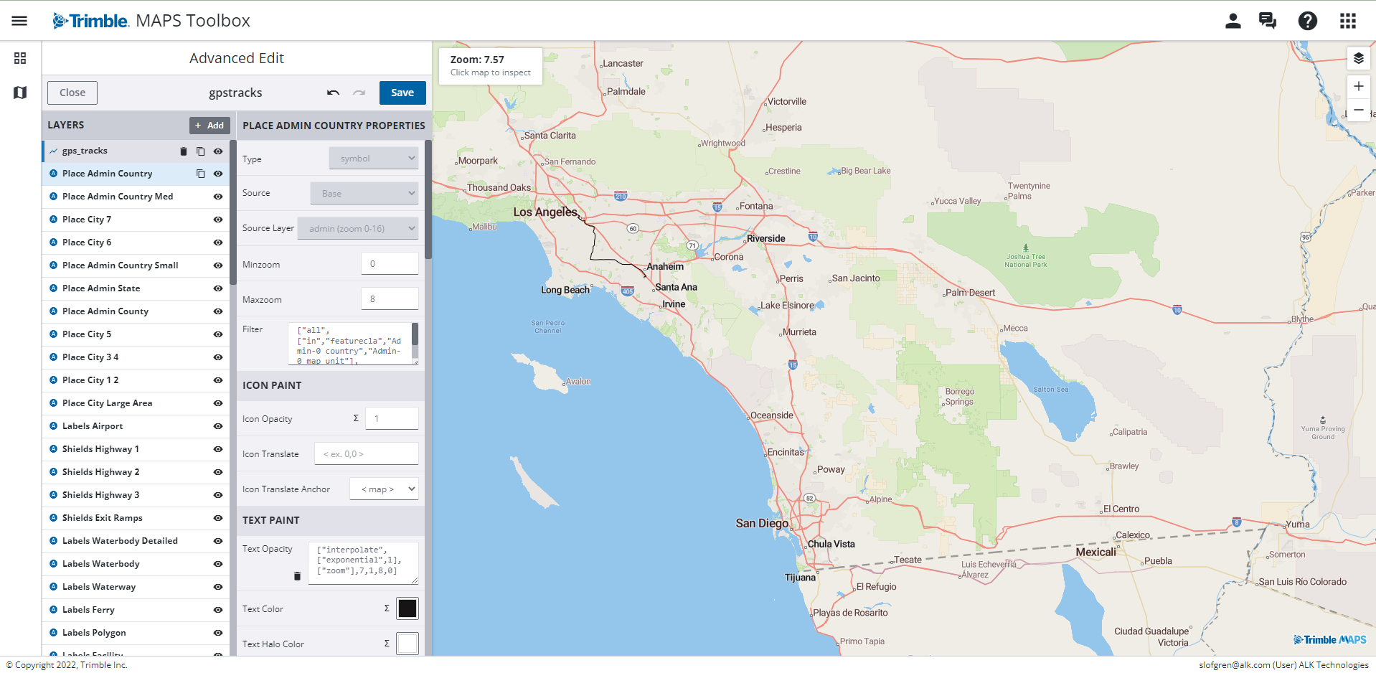Duplicate the Place Admin Country layer
1376x673 pixels.
[x=201, y=174]
